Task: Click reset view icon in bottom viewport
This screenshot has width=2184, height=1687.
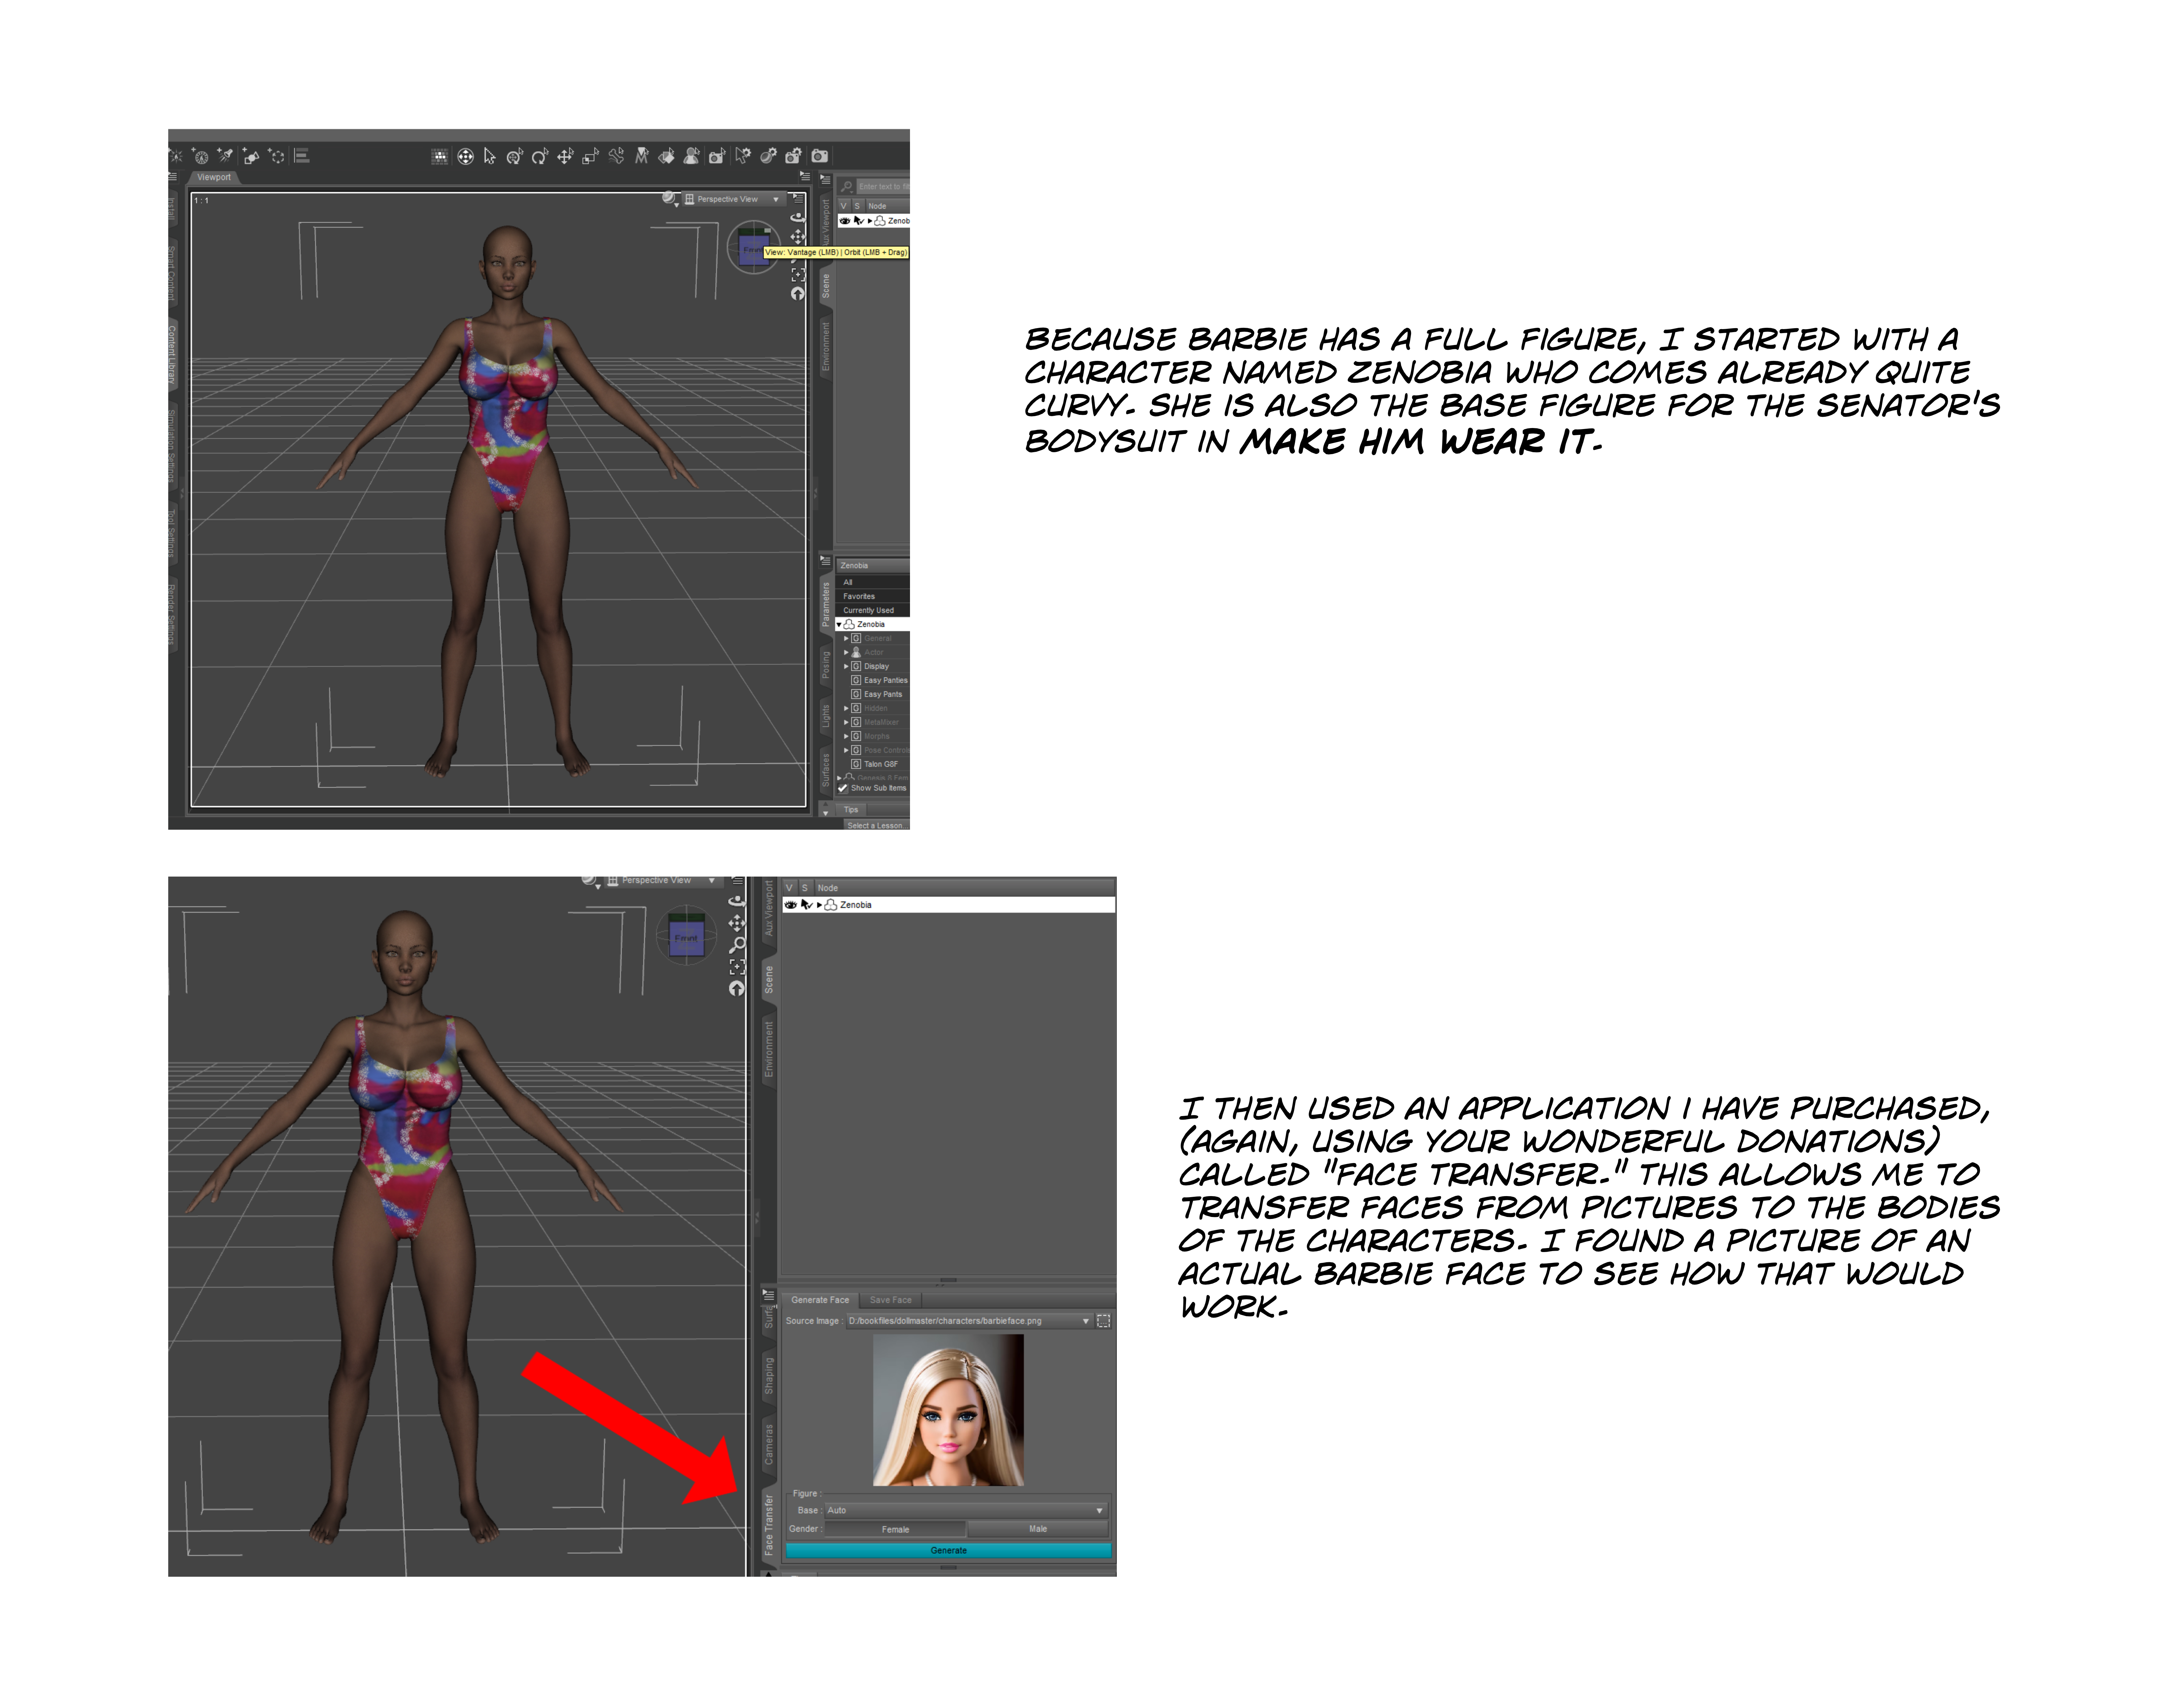Action: (x=737, y=988)
